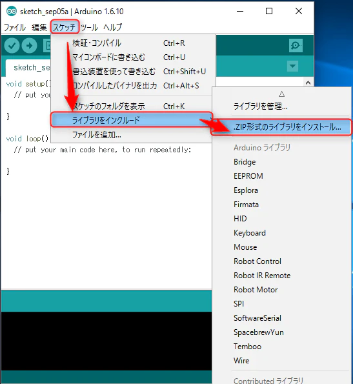This screenshot has height=384, width=353.
Task: Open ライブラリをインクルード submenu
Action: [132, 120]
